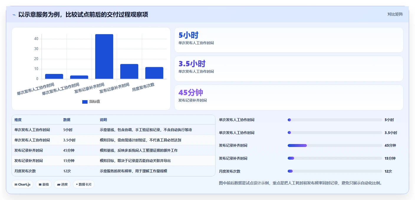415x200 pixels.
Task: Click the progress bar for the 45分钟 row
Action: (x=335, y=146)
